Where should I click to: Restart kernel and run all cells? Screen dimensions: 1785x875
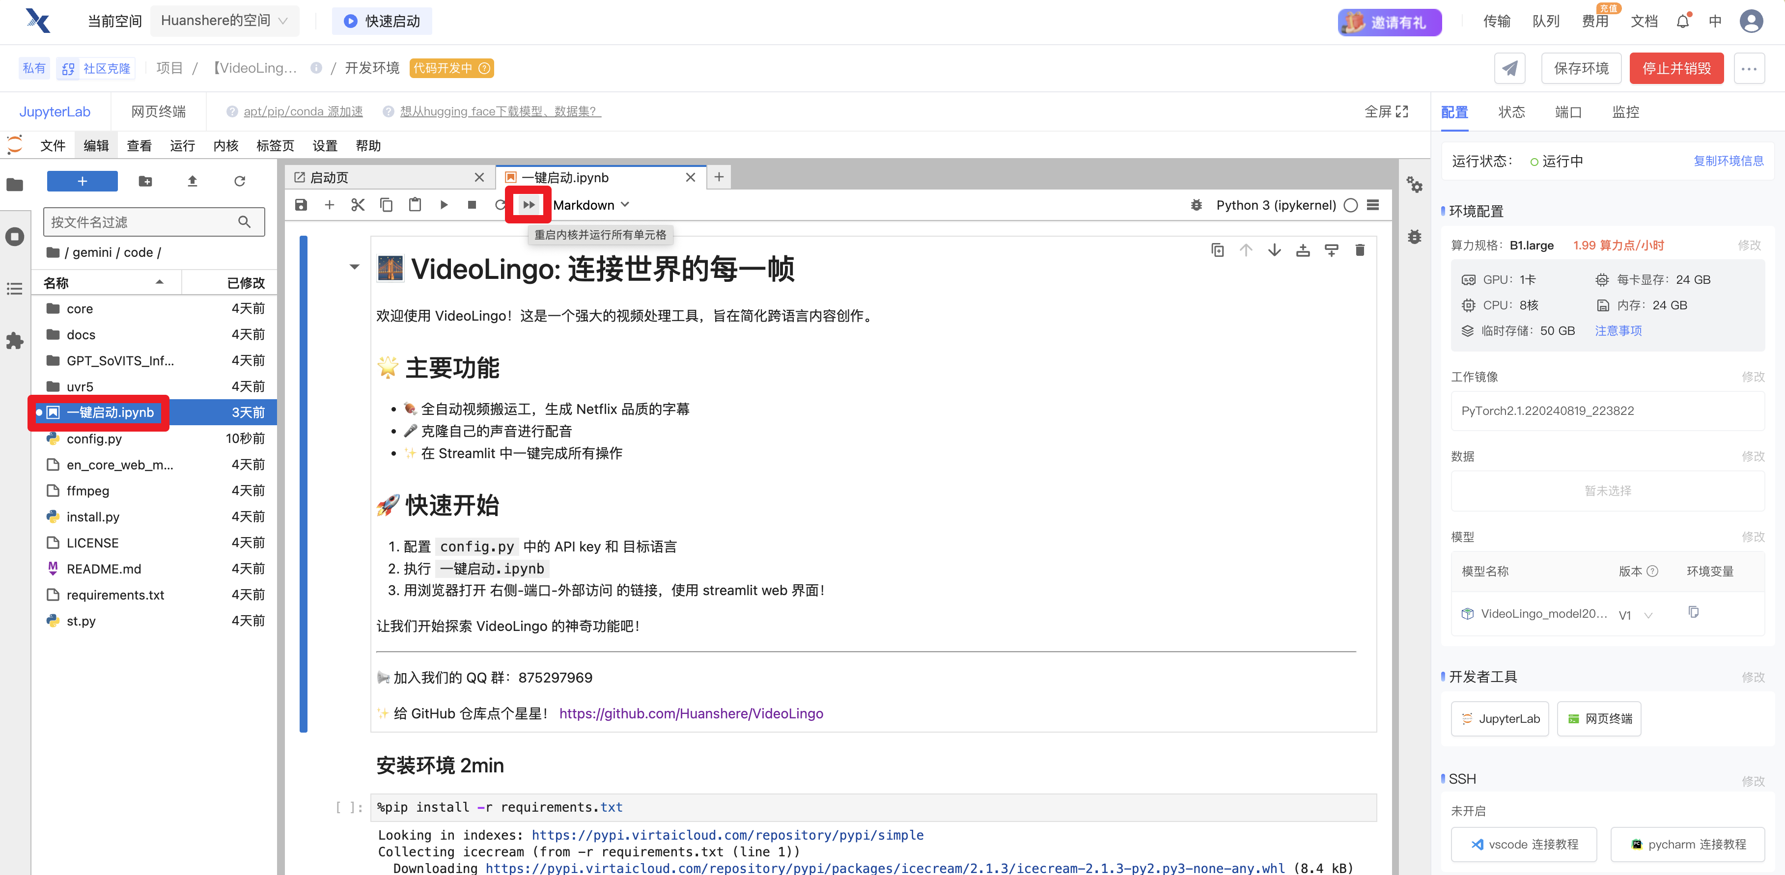tap(529, 205)
